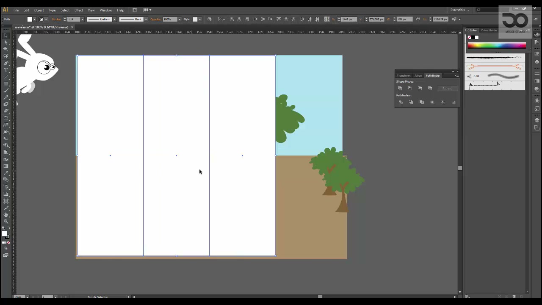The height and width of the screenshot is (305, 542).
Task: Click the Expand button in Pathfinder
Action: tap(447, 88)
